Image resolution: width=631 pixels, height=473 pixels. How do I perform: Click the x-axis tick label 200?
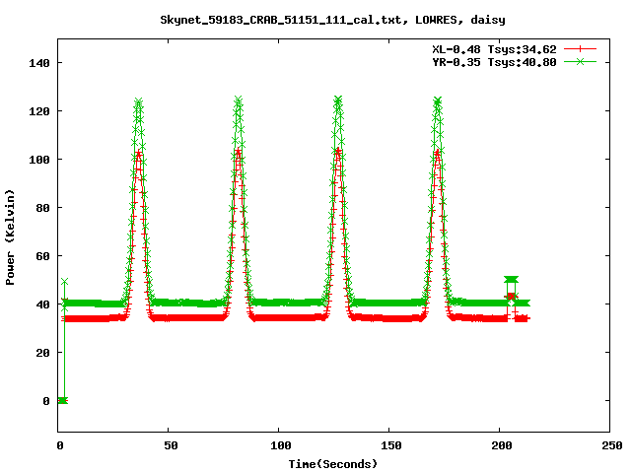502,445
